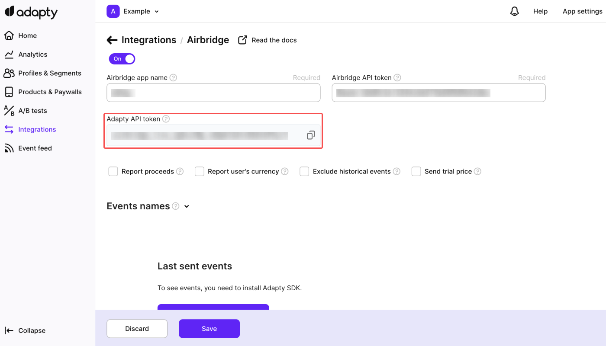Open Help in top bar
Image resolution: width=606 pixels, height=346 pixels.
coord(540,12)
